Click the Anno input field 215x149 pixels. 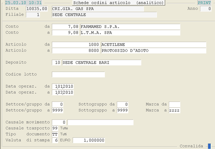coord(205,9)
